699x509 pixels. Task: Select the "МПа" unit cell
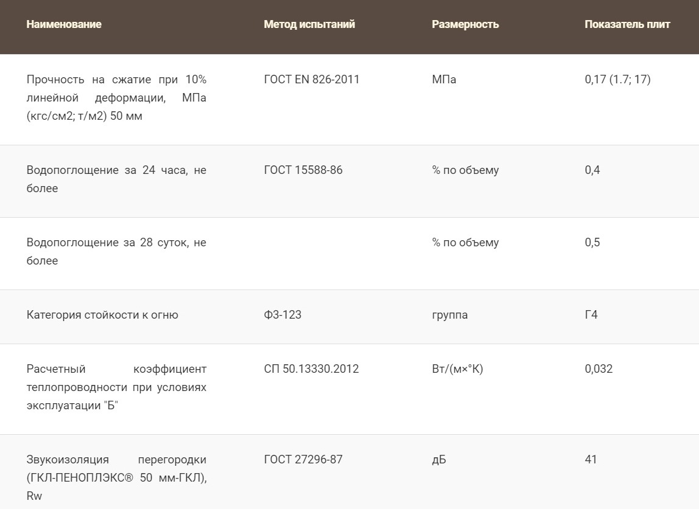click(x=444, y=79)
